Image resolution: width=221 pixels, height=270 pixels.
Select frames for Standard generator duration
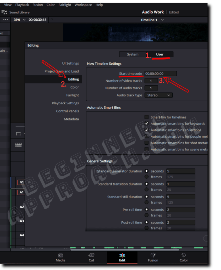(x=146, y=177)
